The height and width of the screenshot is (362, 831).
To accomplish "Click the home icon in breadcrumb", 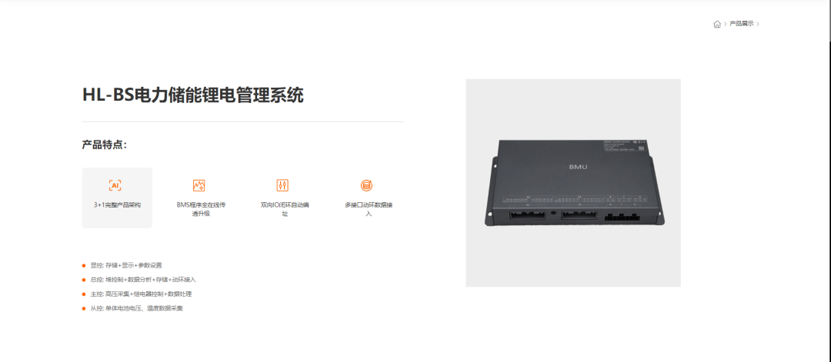I will tap(717, 24).
